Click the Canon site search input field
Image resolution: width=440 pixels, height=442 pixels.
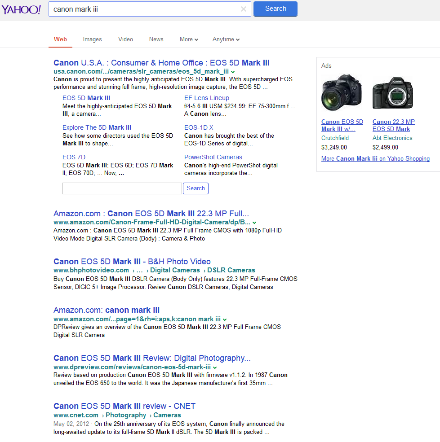click(x=122, y=188)
